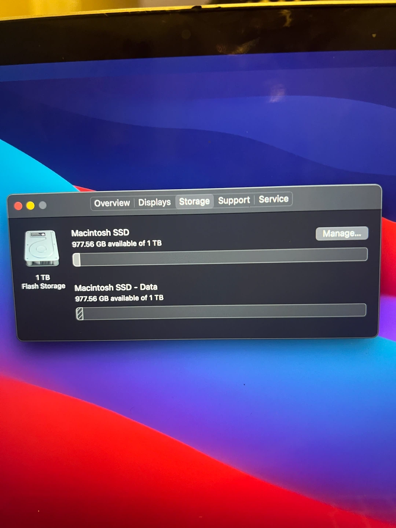Click the used segment of Macintosh SSD bar
The height and width of the screenshot is (528, 396).
[77, 260]
